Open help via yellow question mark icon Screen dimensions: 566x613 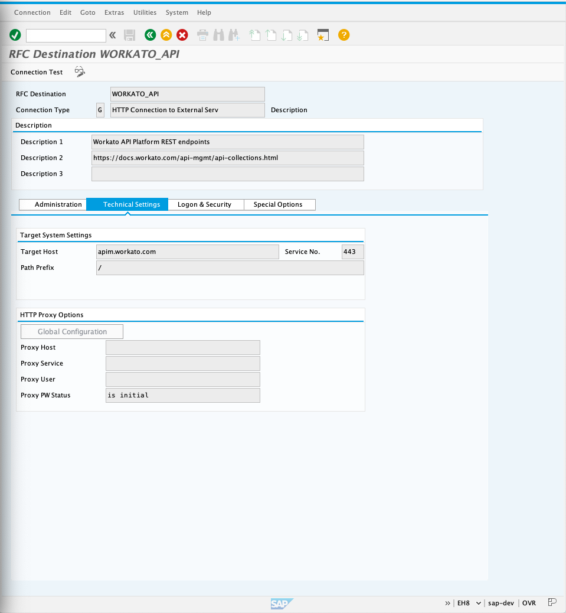coord(343,35)
